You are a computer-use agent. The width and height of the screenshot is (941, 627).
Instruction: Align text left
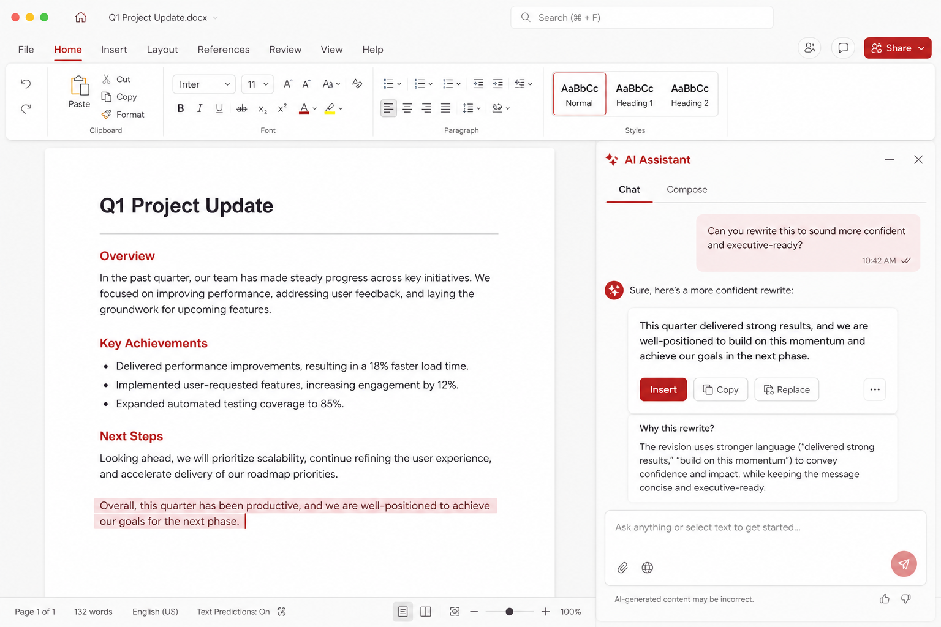388,108
